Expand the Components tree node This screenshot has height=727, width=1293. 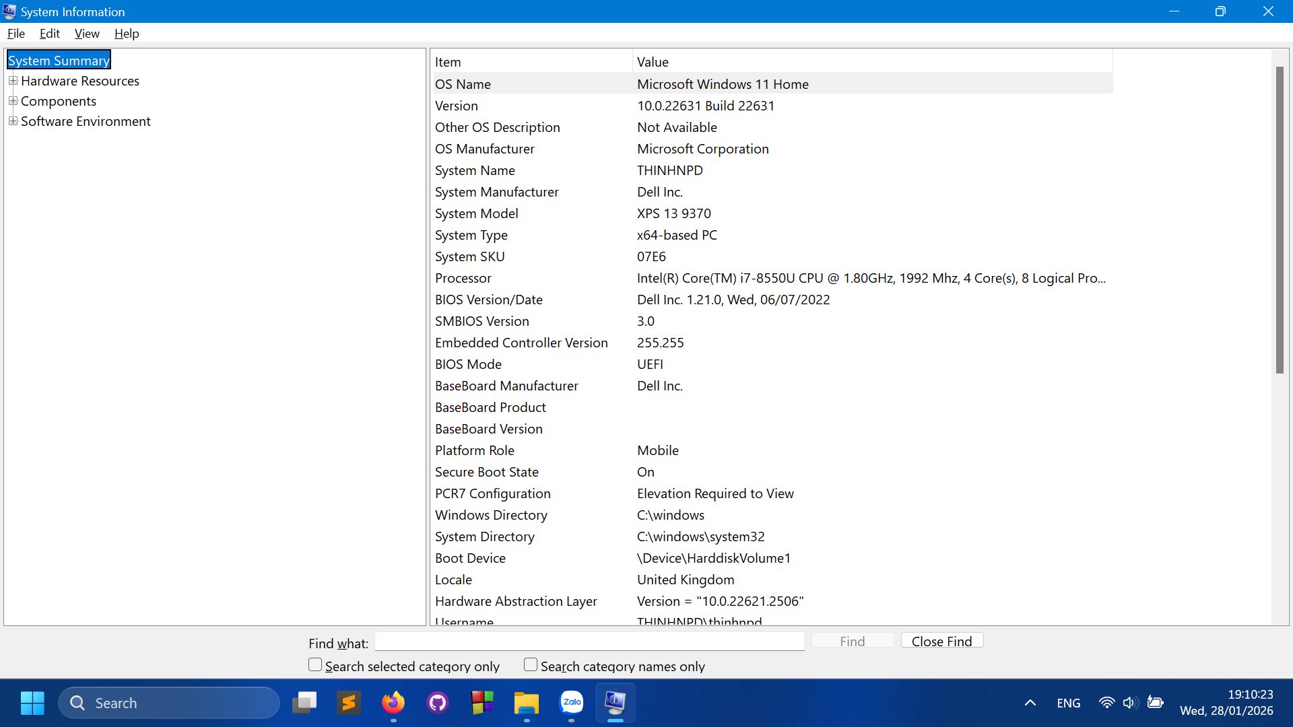point(13,101)
